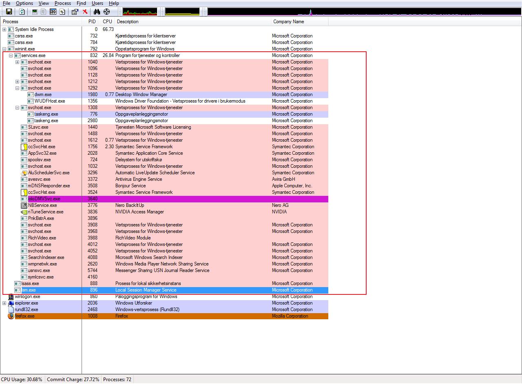Expand svchost.exe with PID 1040
The height and width of the screenshot is (384, 522).
tap(17, 62)
